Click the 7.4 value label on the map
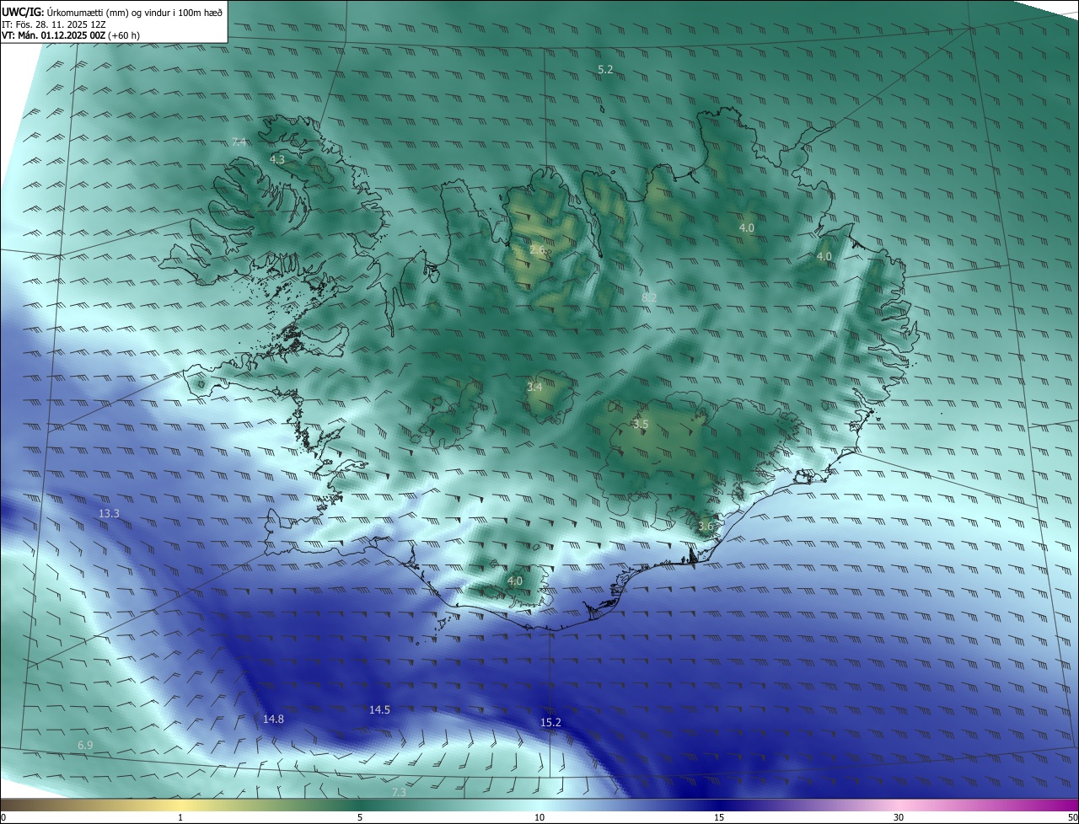 point(239,142)
